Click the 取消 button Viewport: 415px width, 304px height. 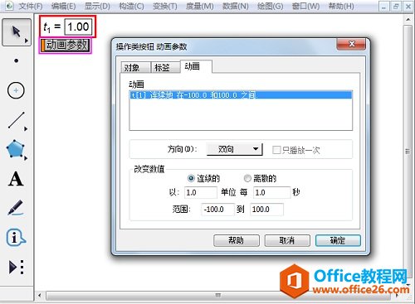(287, 240)
